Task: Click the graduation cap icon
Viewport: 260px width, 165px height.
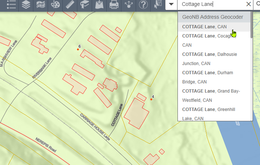Action: (85, 5)
